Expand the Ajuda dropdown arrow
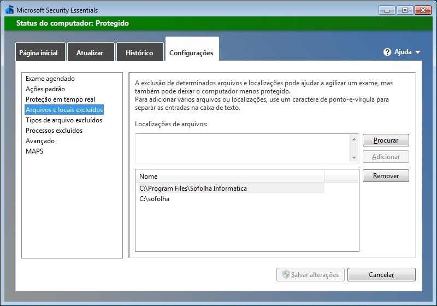The height and width of the screenshot is (306, 437). pyautogui.click(x=417, y=52)
